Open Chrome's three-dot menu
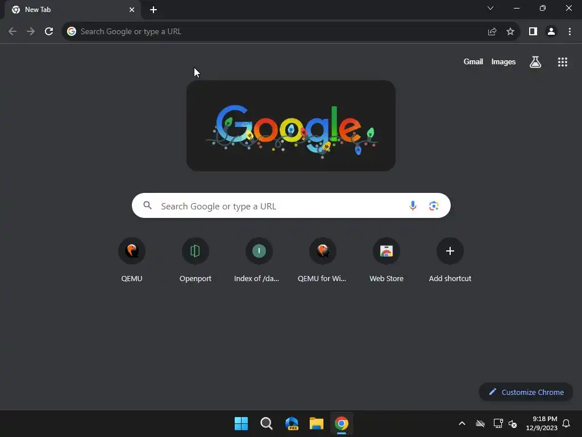582x437 pixels. click(x=569, y=32)
